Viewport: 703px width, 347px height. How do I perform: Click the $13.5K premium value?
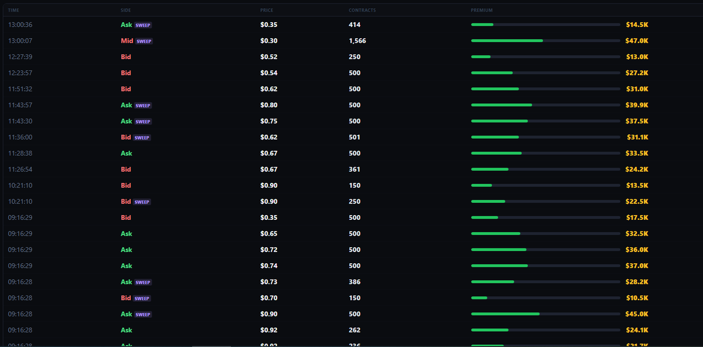tap(637, 185)
